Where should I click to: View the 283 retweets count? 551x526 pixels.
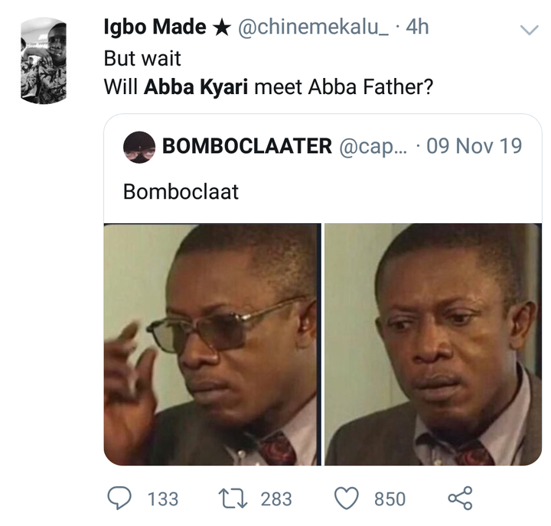pyautogui.click(x=276, y=499)
